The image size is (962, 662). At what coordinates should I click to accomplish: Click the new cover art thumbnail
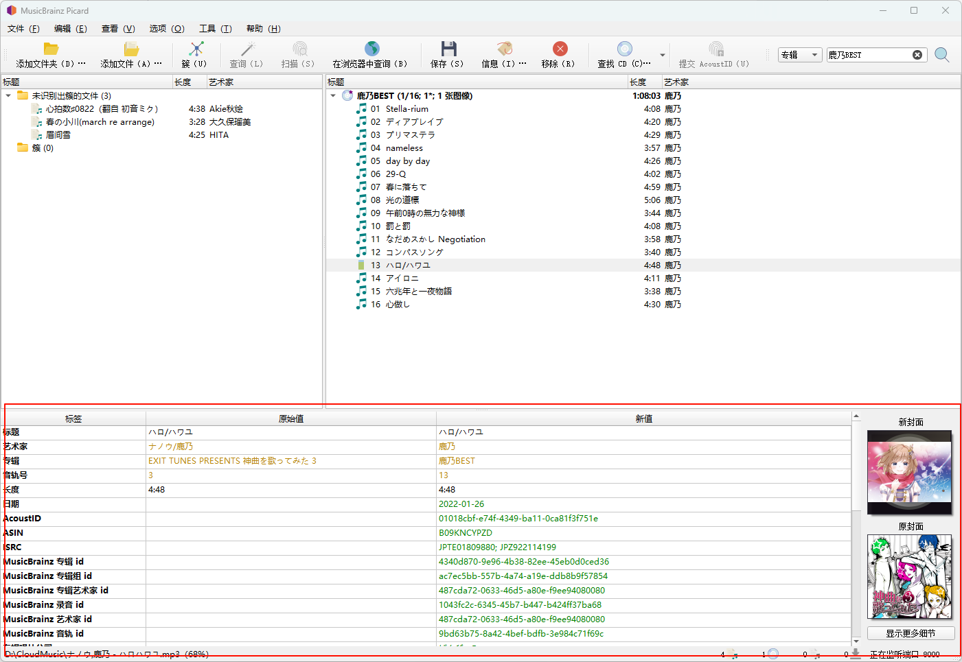click(x=909, y=472)
